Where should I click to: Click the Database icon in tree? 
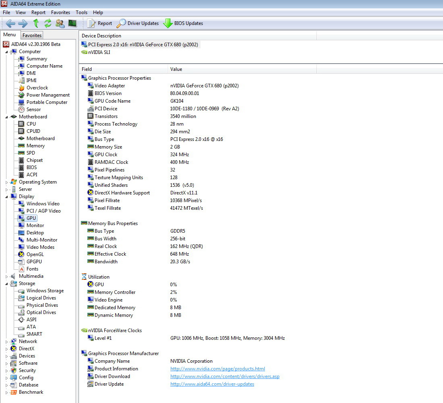click(14, 385)
